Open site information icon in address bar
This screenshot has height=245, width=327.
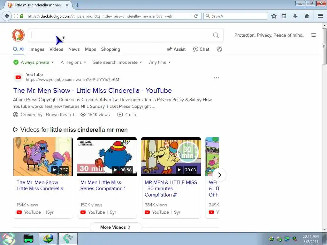pos(16,16)
